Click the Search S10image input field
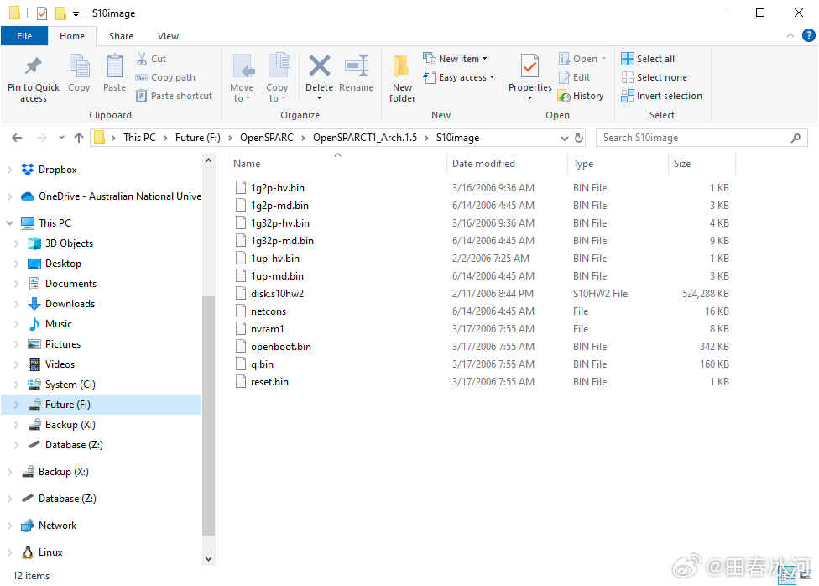Screen dimensions: 819x586 click(x=702, y=138)
